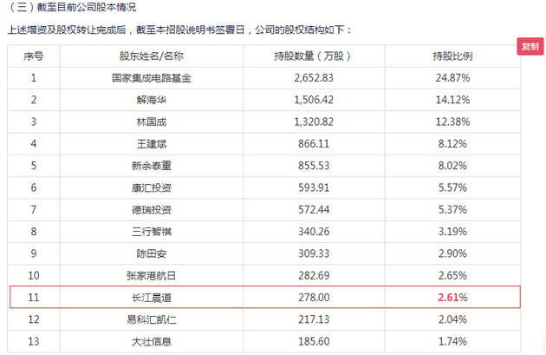This screenshot has height=355, width=546.
Task: Click the 康汇投资 cell
Action: tap(145, 187)
